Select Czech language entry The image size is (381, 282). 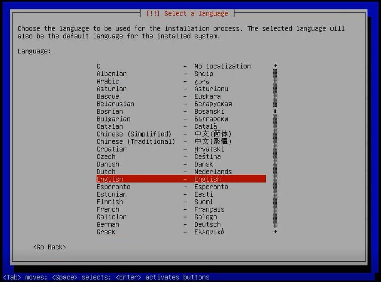point(181,157)
